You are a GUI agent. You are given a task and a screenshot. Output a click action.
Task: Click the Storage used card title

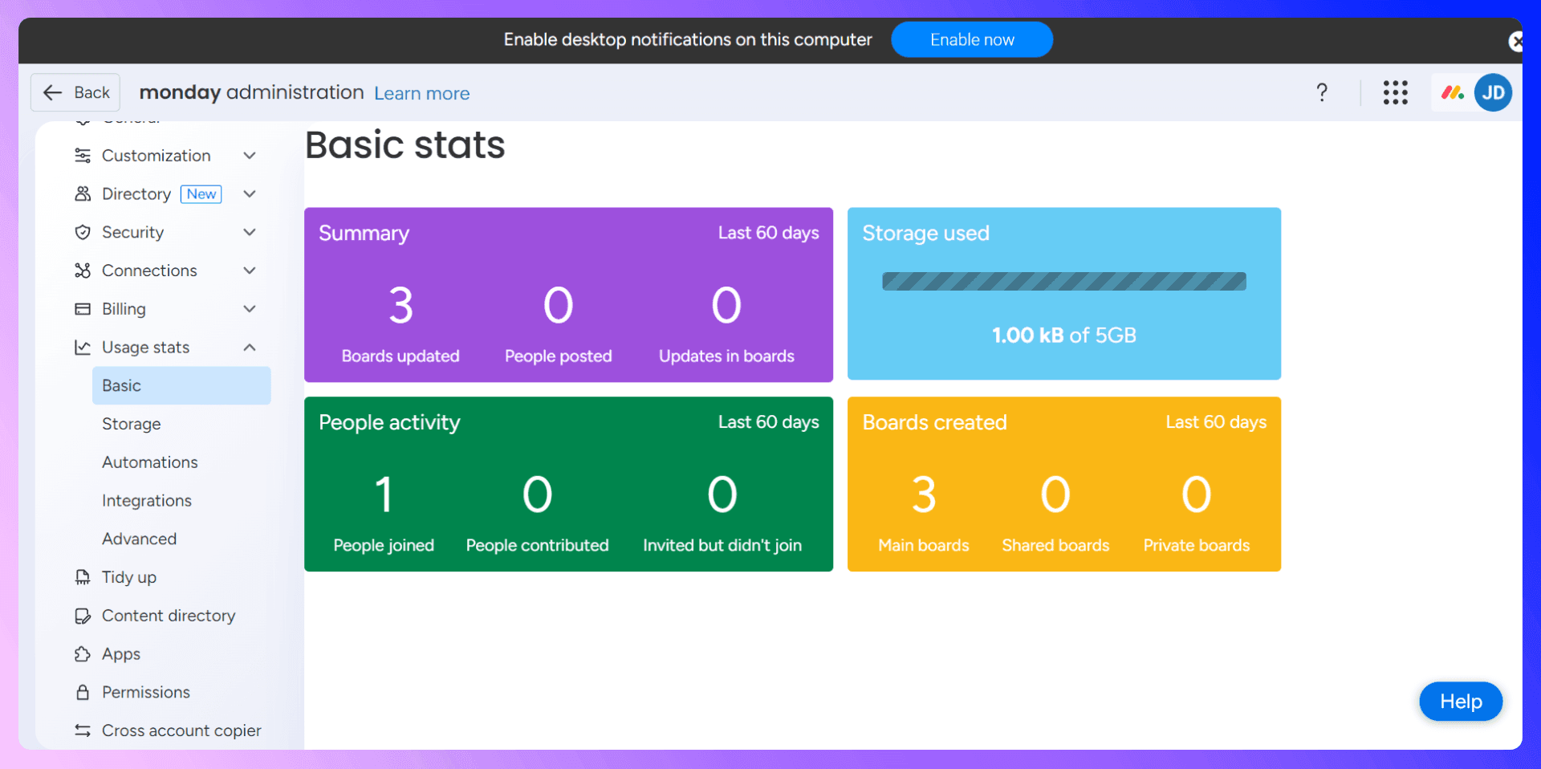pyautogui.click(x=925, y=234)
